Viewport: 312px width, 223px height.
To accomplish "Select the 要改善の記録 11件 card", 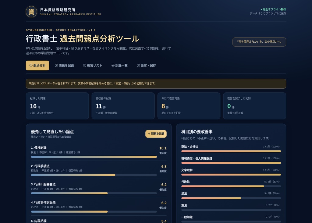I will tap(123, 106).
